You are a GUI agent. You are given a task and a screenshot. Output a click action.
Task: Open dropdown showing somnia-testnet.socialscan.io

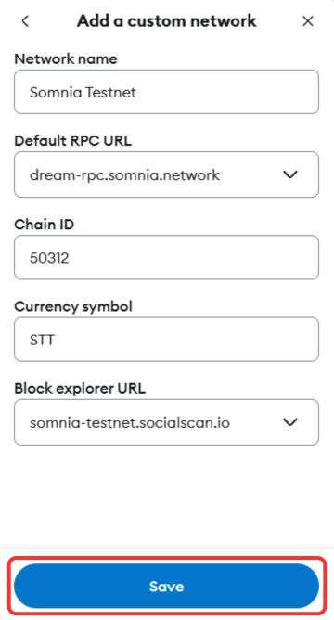pyautogui.click(x=166, y=422)
